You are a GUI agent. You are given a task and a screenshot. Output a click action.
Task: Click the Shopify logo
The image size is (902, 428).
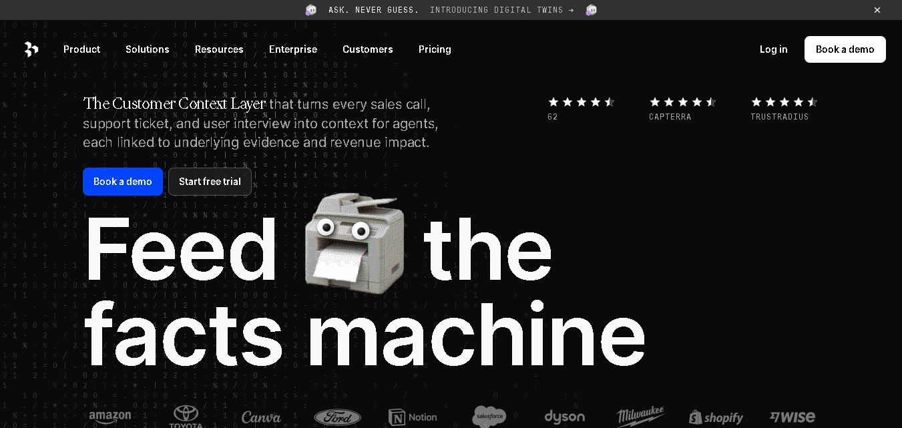pyautogui.click(x=716, y=417)
